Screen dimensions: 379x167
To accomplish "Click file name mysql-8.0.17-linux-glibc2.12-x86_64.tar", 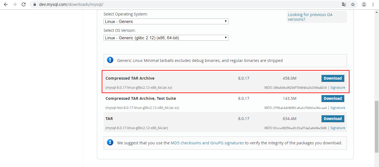I will pos(137,128).
